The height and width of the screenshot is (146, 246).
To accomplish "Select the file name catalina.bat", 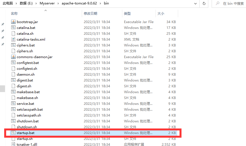I will pyautogui.click(x=26, y=28).
